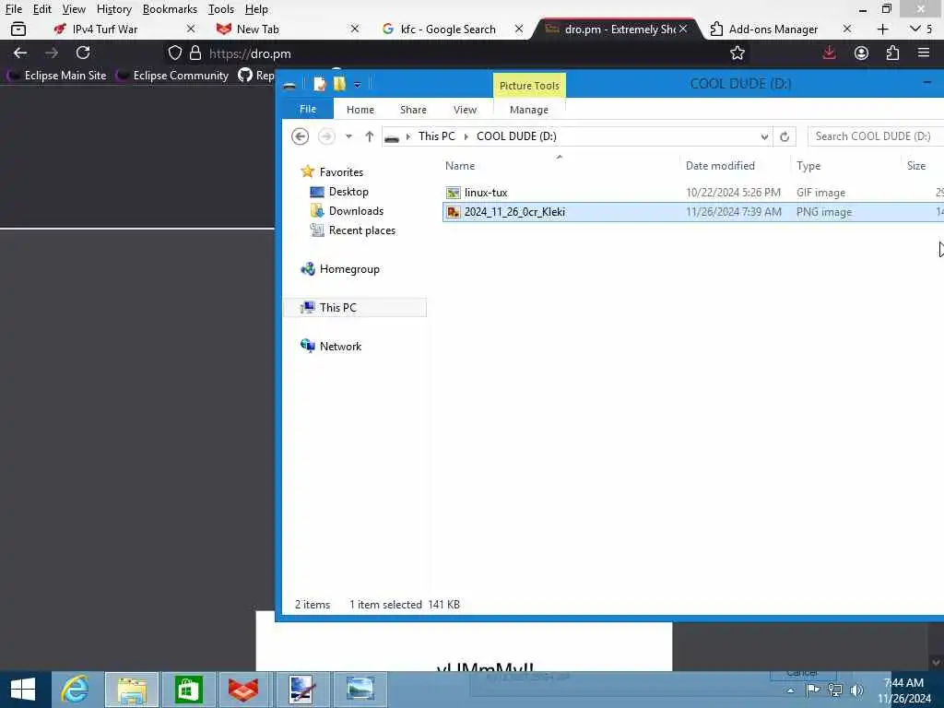This screenshot has height=708, width=944.
Task: Open the Windows Store taskbar icon
Action: tap(188, 690)
